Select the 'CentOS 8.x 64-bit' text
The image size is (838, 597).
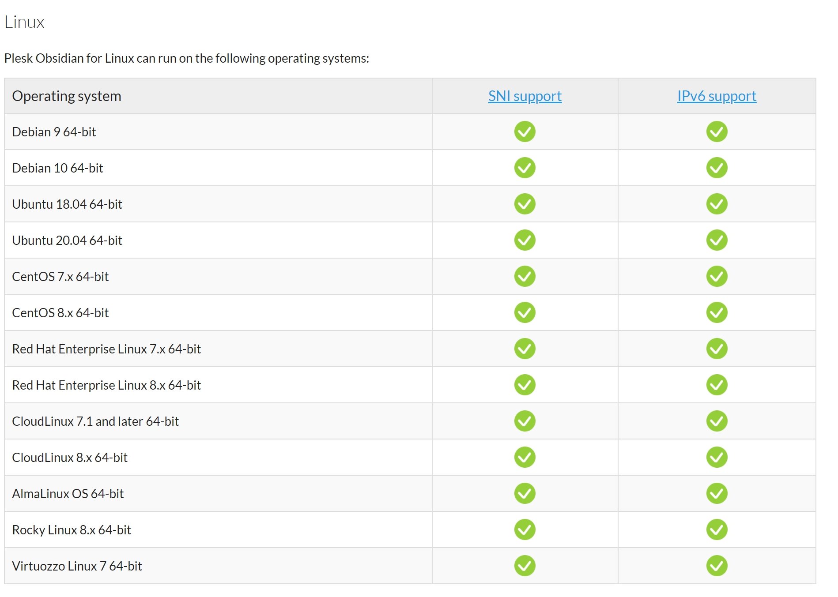pyautogui.click(x=60, y=313)
